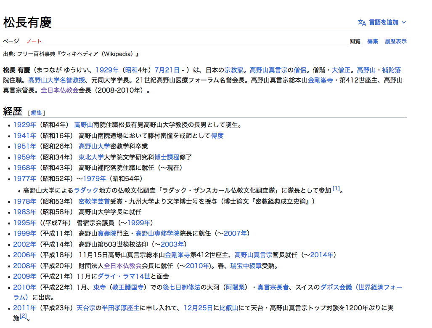This screenshot has width=432, height=328.
Task: Jump to footnote reference [2]
Action: tap(23, 316)
